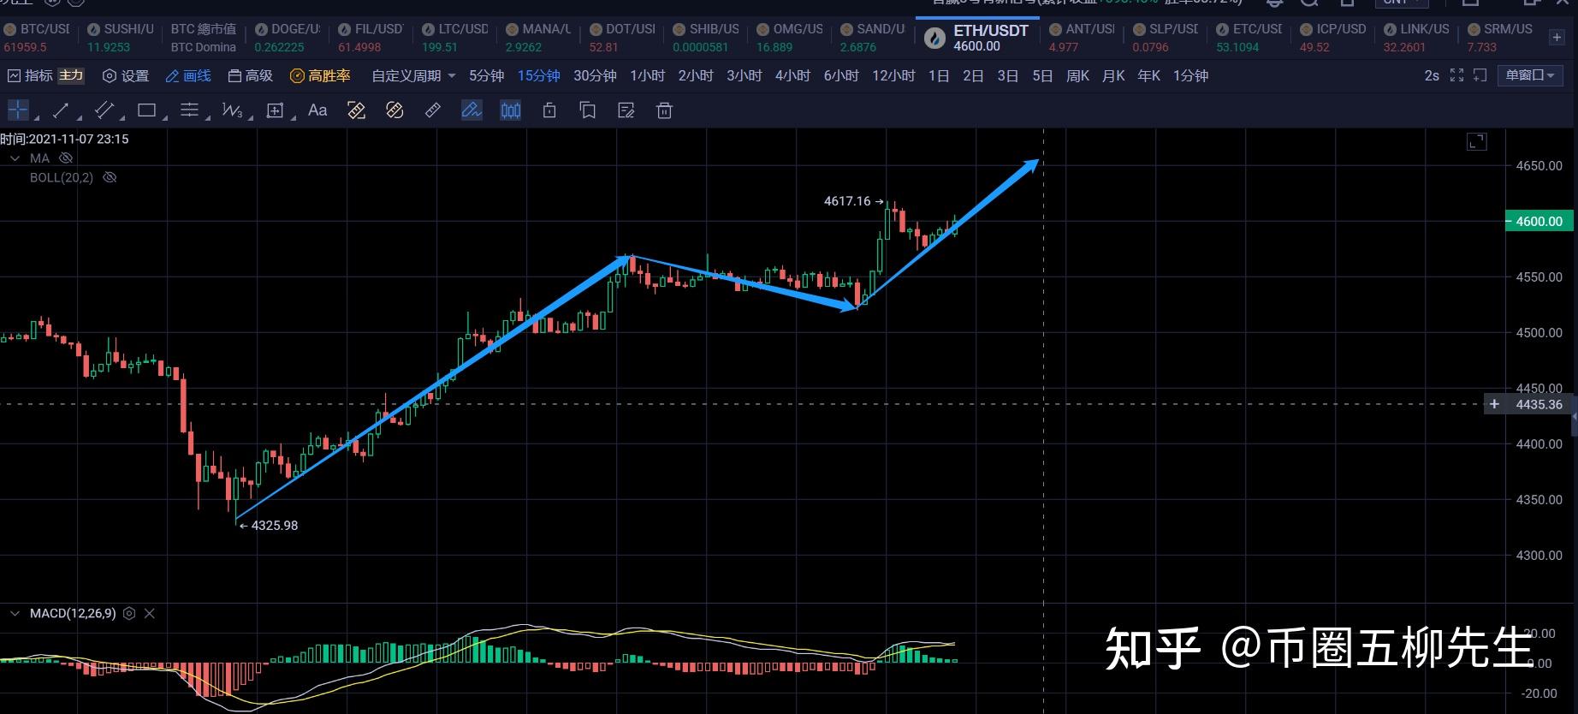Select the W3 wave pattern tool
The width and height of the screenshot is (1578, 714).
(232, 110)
